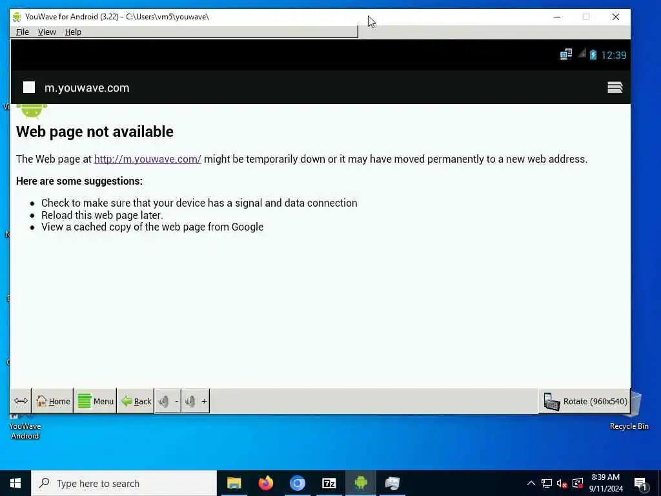Minimize the YouWave window
Viewport: 661px width, 496px height.
(557, 17)
